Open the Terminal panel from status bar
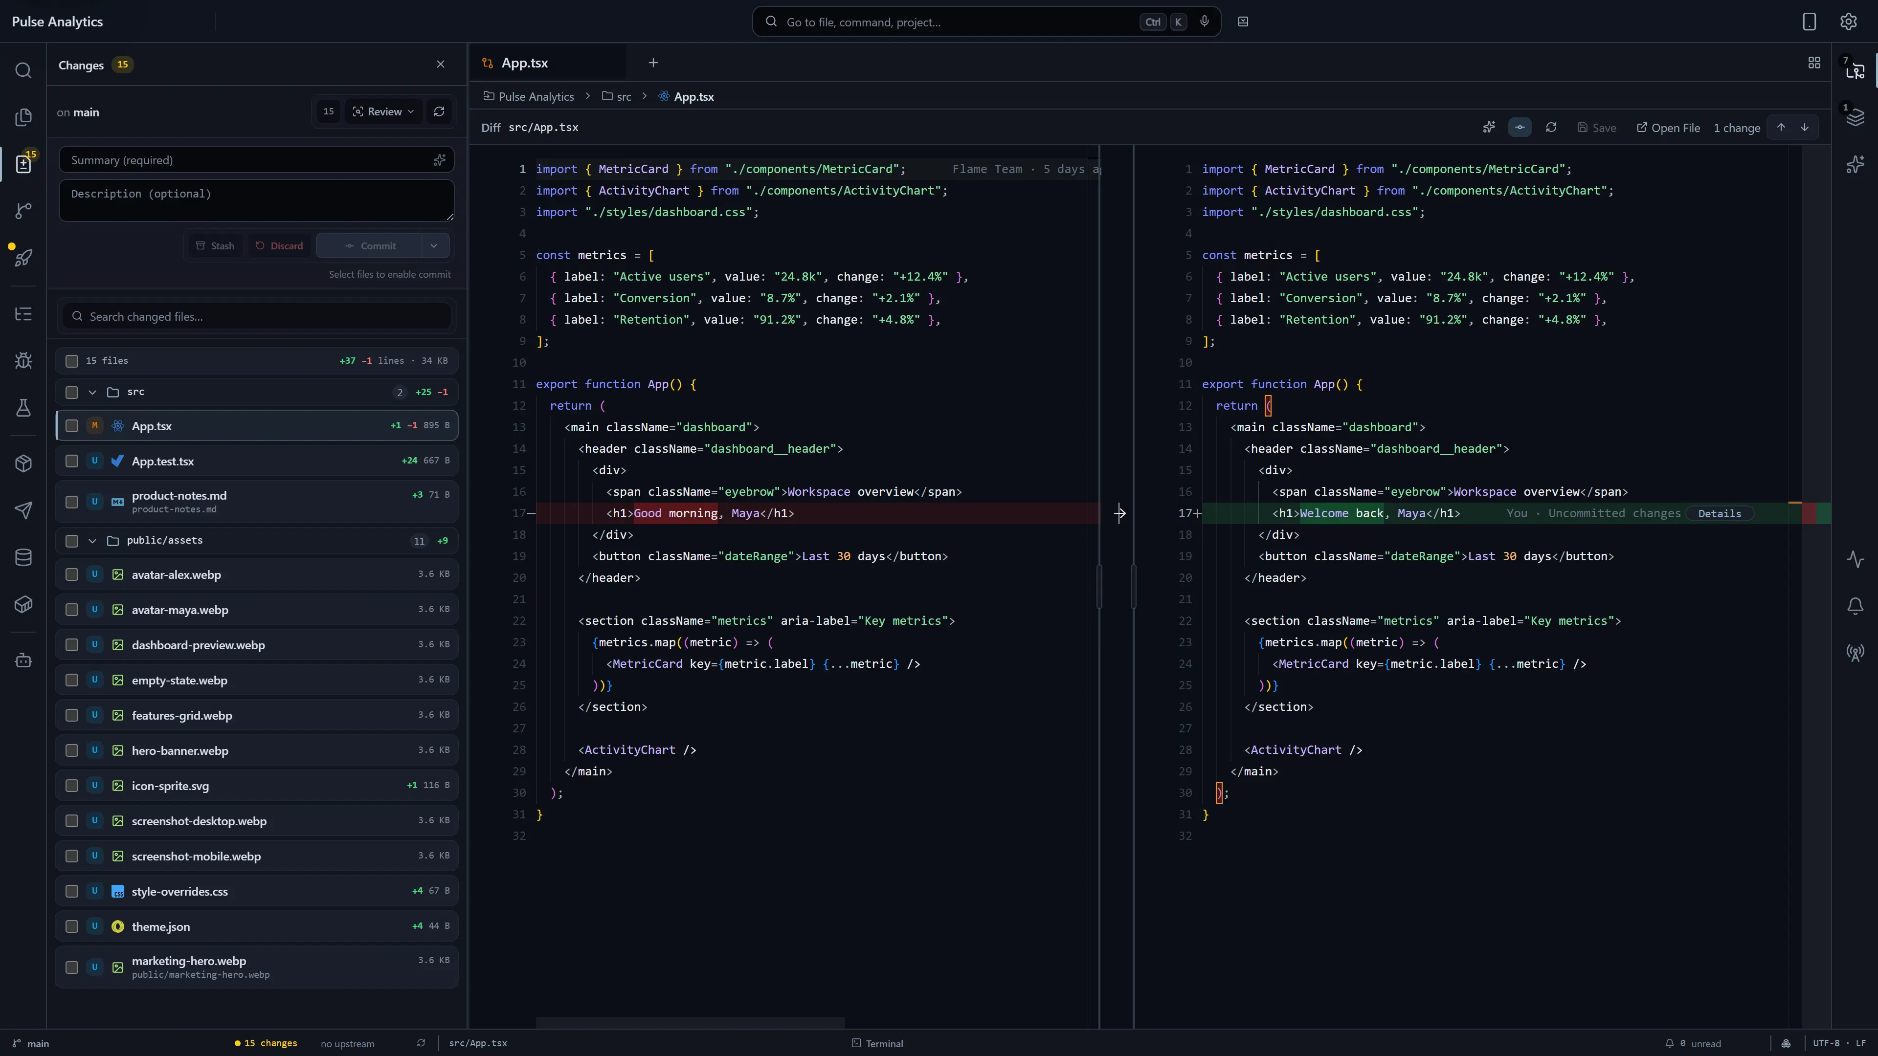1878x1056 pixels. (878, 1044)
